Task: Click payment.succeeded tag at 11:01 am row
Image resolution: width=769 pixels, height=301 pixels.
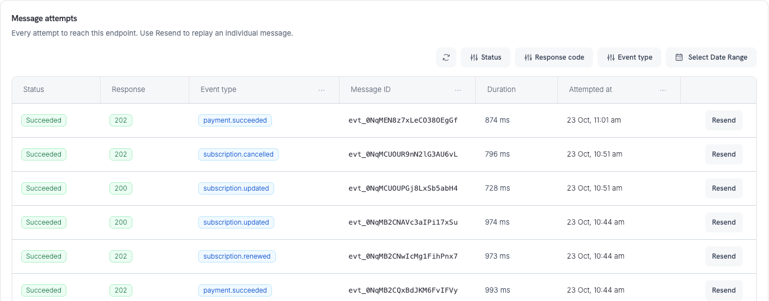Action: pyautogui.click(x=235, y=120)
